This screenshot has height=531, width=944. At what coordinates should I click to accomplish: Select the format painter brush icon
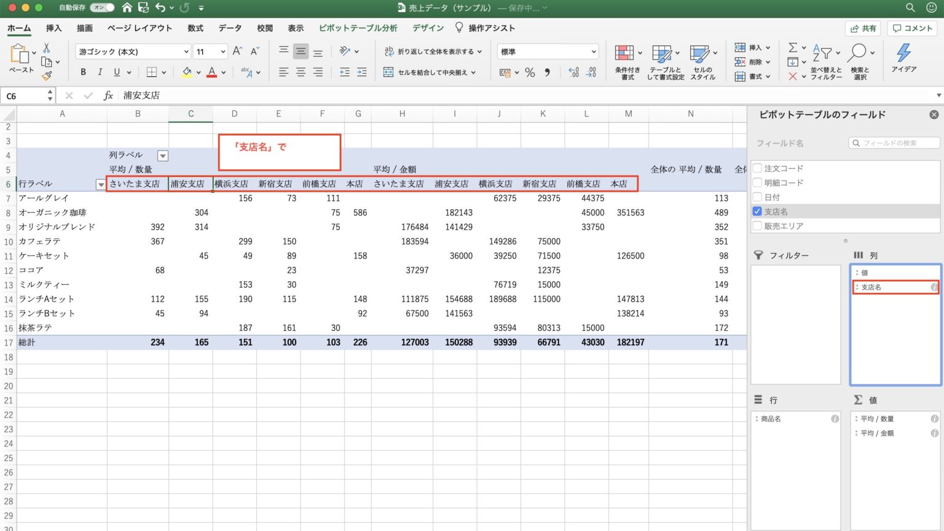47,76
